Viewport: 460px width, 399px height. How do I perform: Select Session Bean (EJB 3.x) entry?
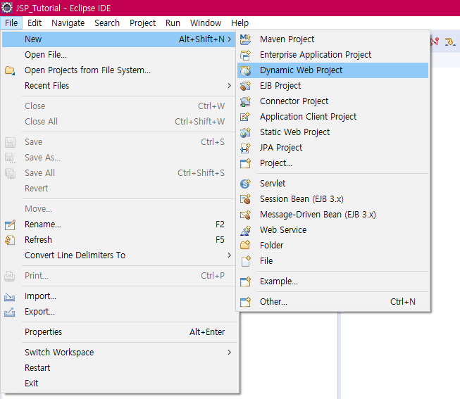(332, 199)
